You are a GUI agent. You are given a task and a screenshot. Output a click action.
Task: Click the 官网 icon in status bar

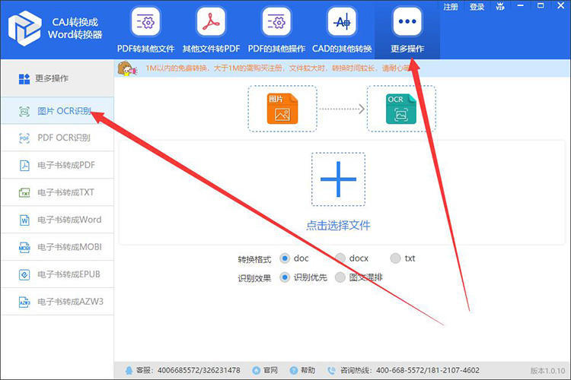(x=257, y=371)
